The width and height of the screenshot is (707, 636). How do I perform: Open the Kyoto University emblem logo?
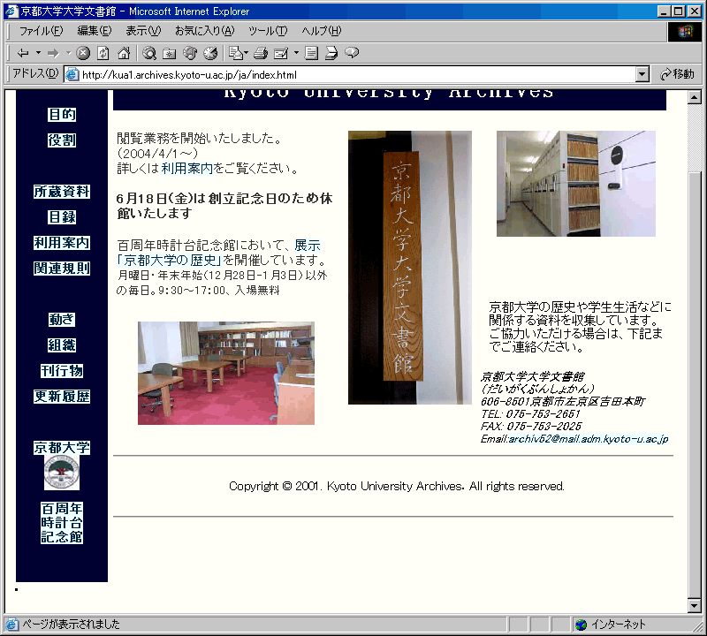(x=62, y=473)
